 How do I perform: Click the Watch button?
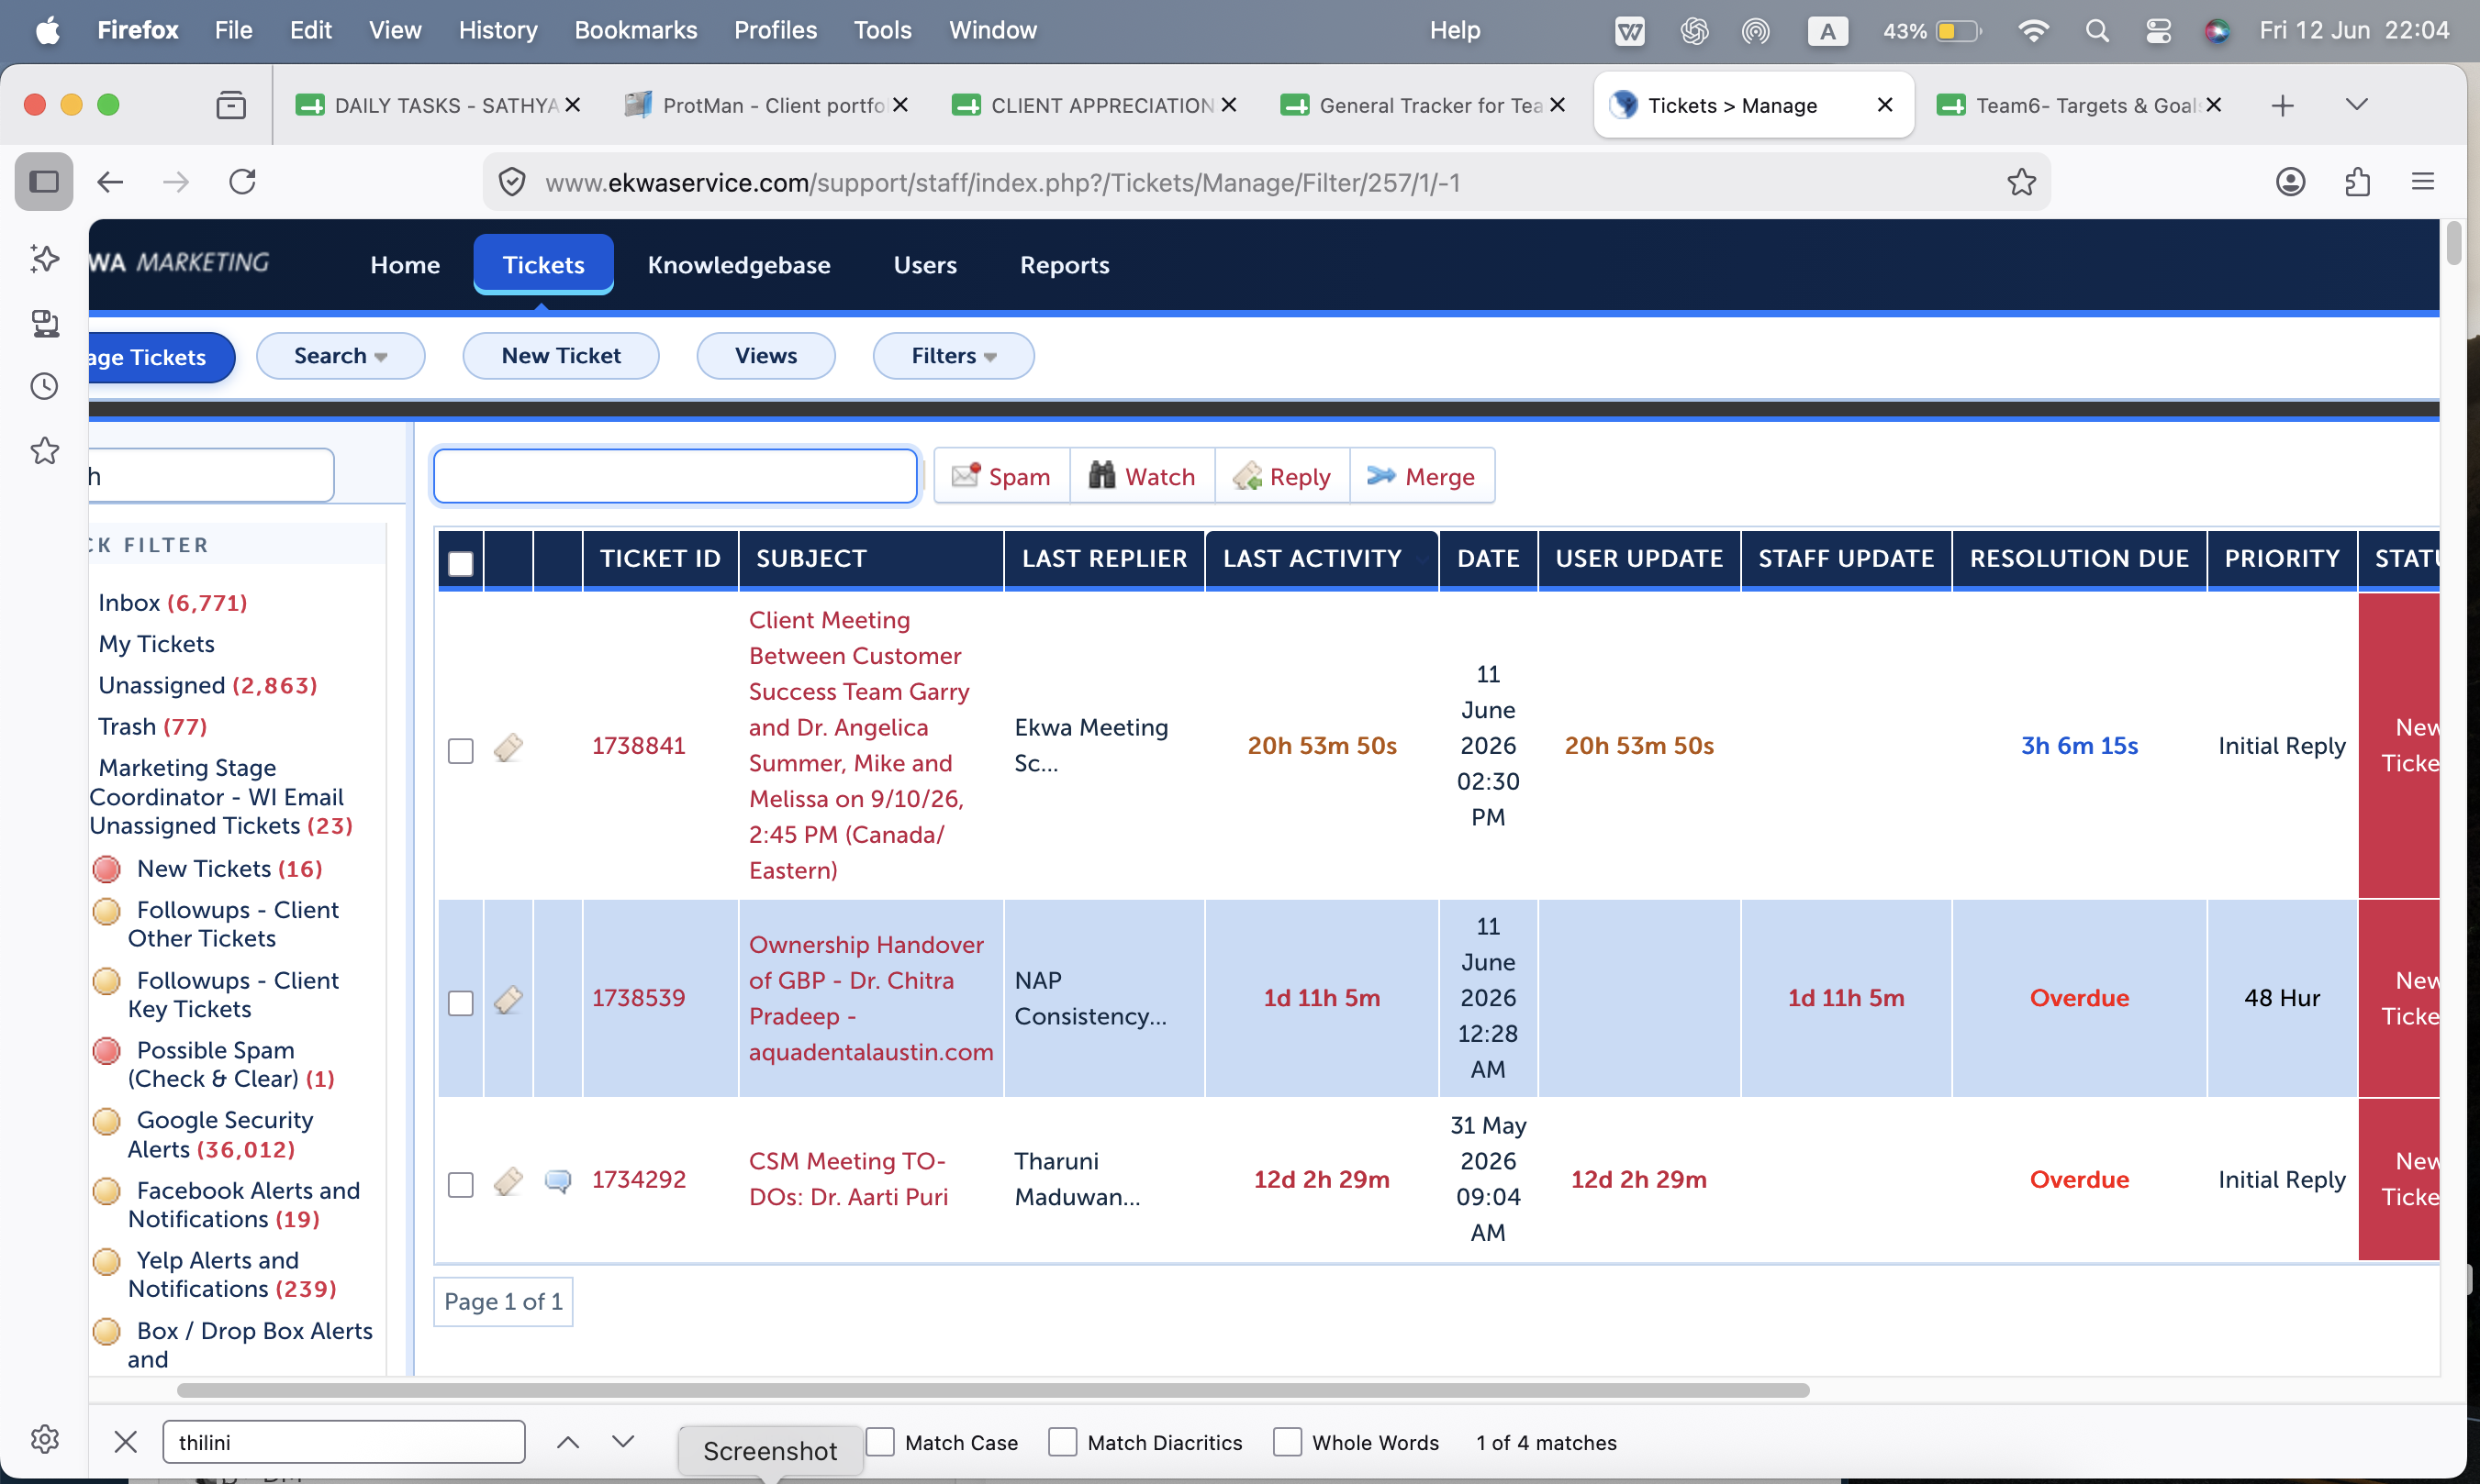[x=1143, y=476]
